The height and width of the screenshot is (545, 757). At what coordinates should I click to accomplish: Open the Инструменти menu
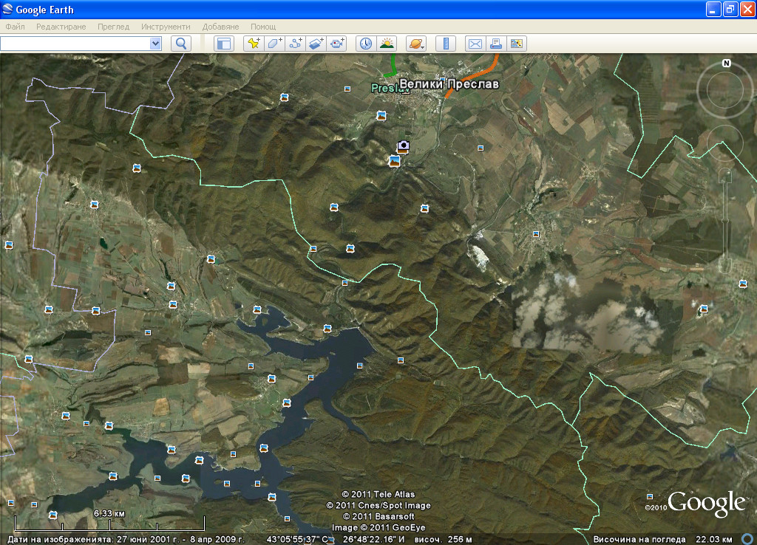point(166,27)
